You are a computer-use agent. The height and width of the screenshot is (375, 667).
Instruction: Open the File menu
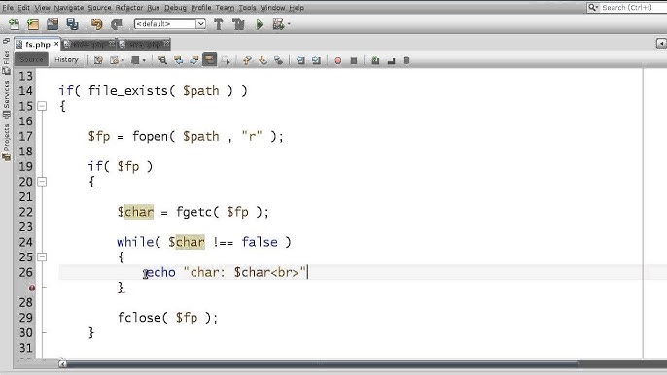[8, 8]
